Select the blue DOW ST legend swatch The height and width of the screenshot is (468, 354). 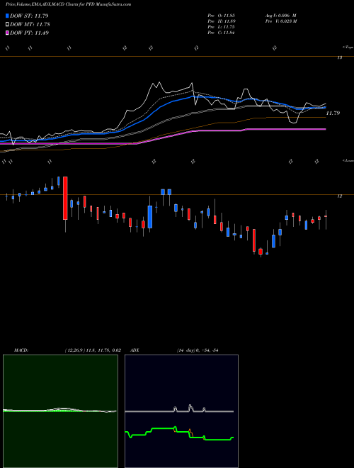pos(7,16)
